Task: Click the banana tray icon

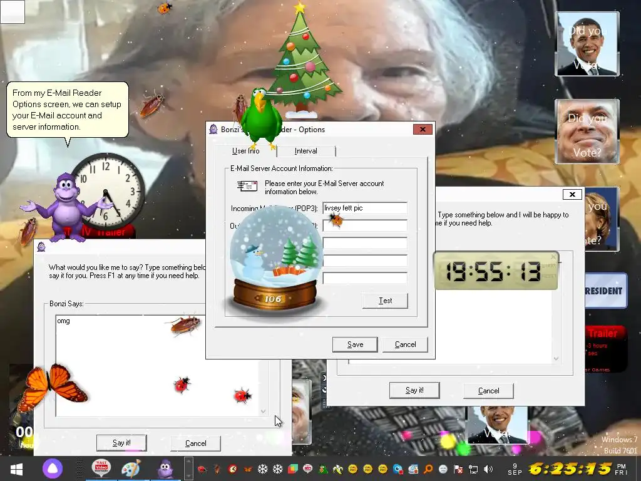Action: tap(338, 469)
